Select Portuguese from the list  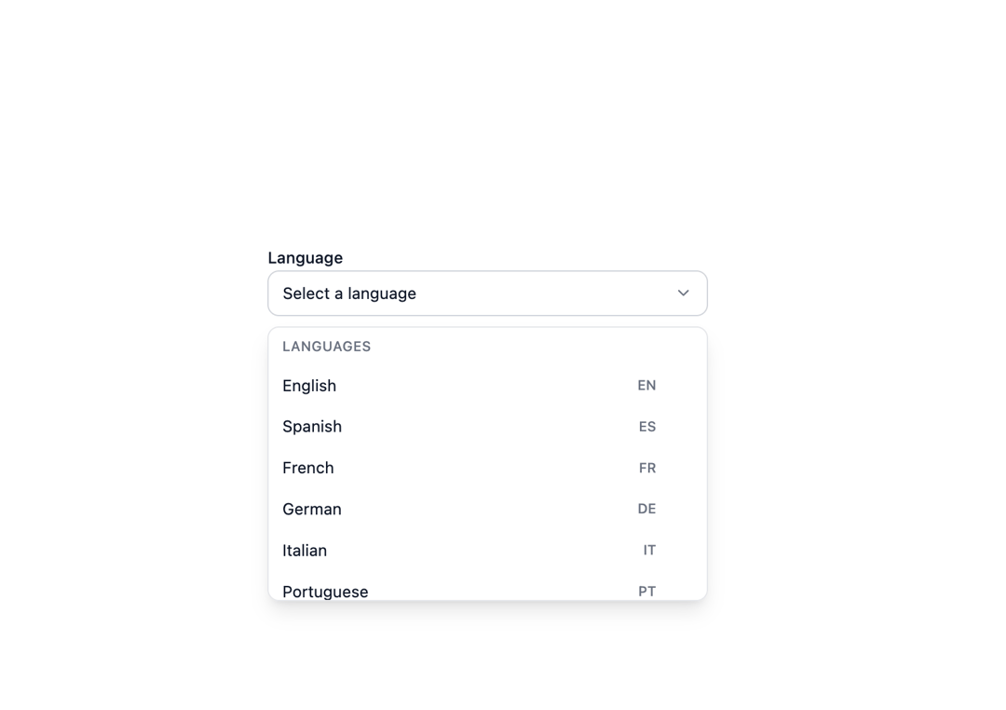[x=487, y=586]
